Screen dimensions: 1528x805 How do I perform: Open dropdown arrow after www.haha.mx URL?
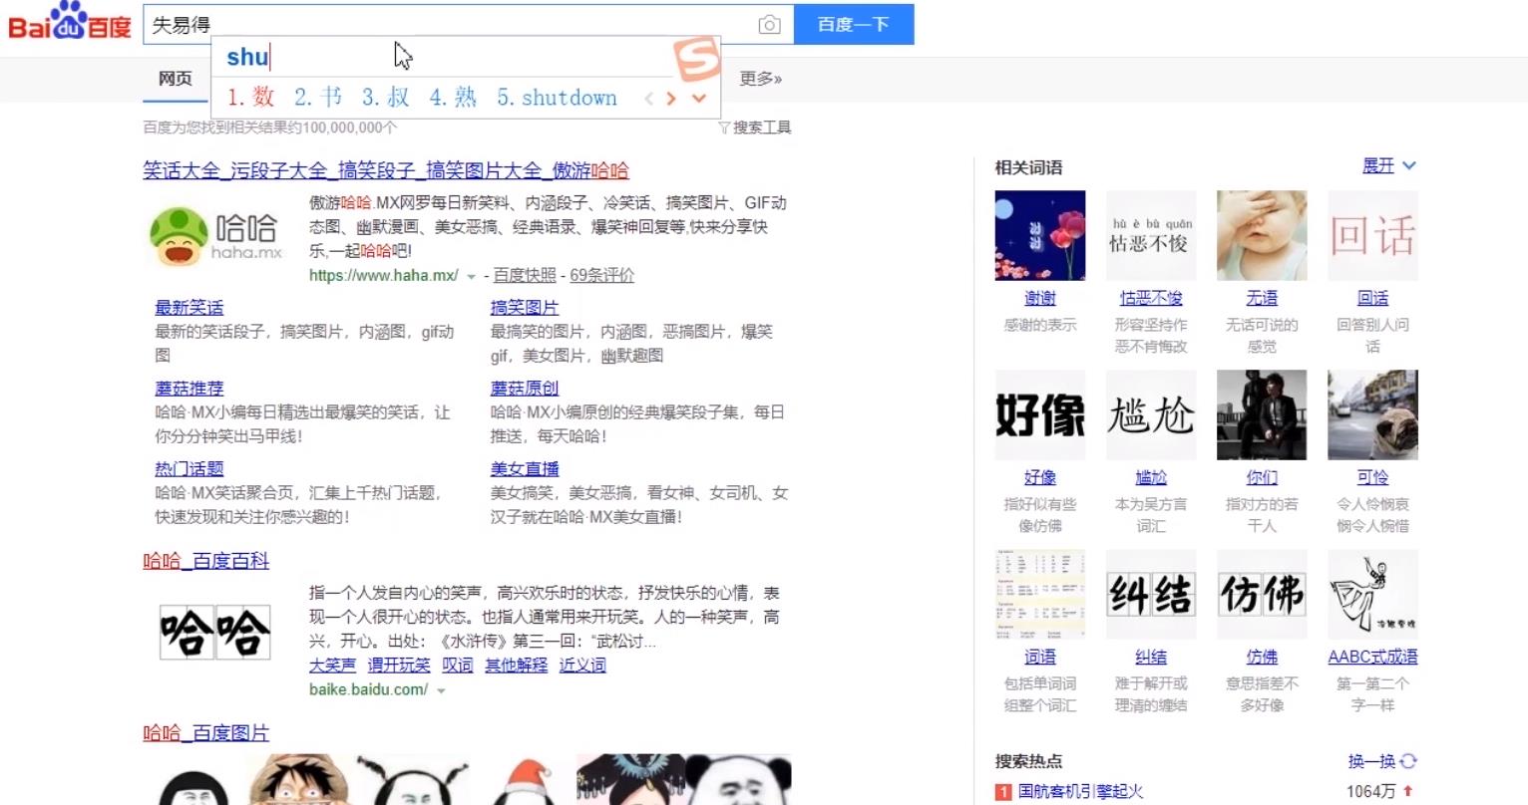pos(471,276)
